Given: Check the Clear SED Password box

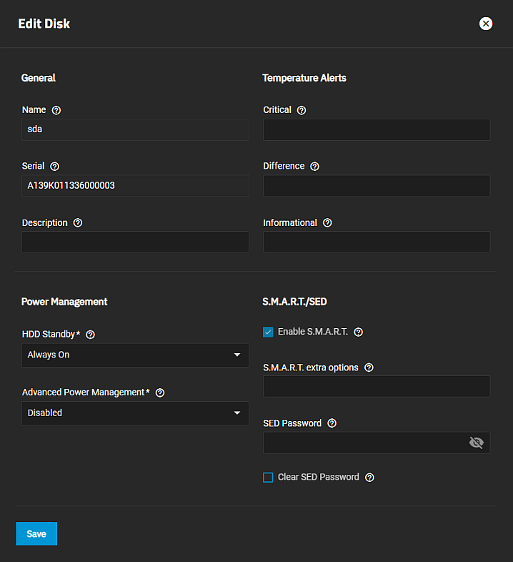Looking at the screenshot, I should 268,478.
